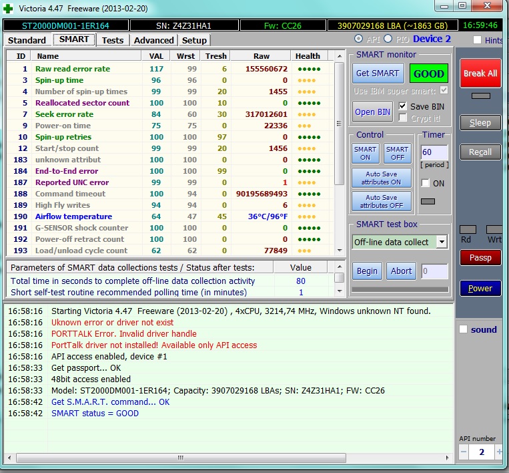Click the Name column header
The height and width of the screenshot is (473, 509).
click(x=86, y=56)
